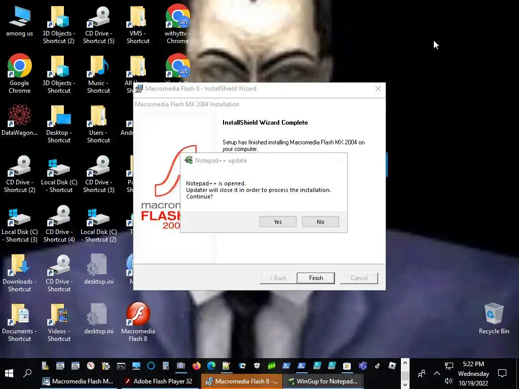Screen dimensions: 519x389
Task: Select withyttv - Chrome shortcut icon
Action: coord(177,25)
